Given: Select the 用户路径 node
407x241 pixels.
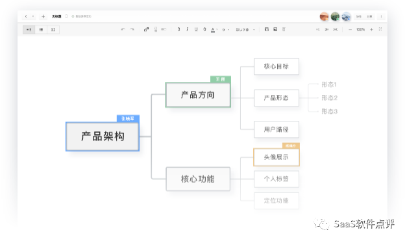Looking at the screenshot, I should [277, 129].
